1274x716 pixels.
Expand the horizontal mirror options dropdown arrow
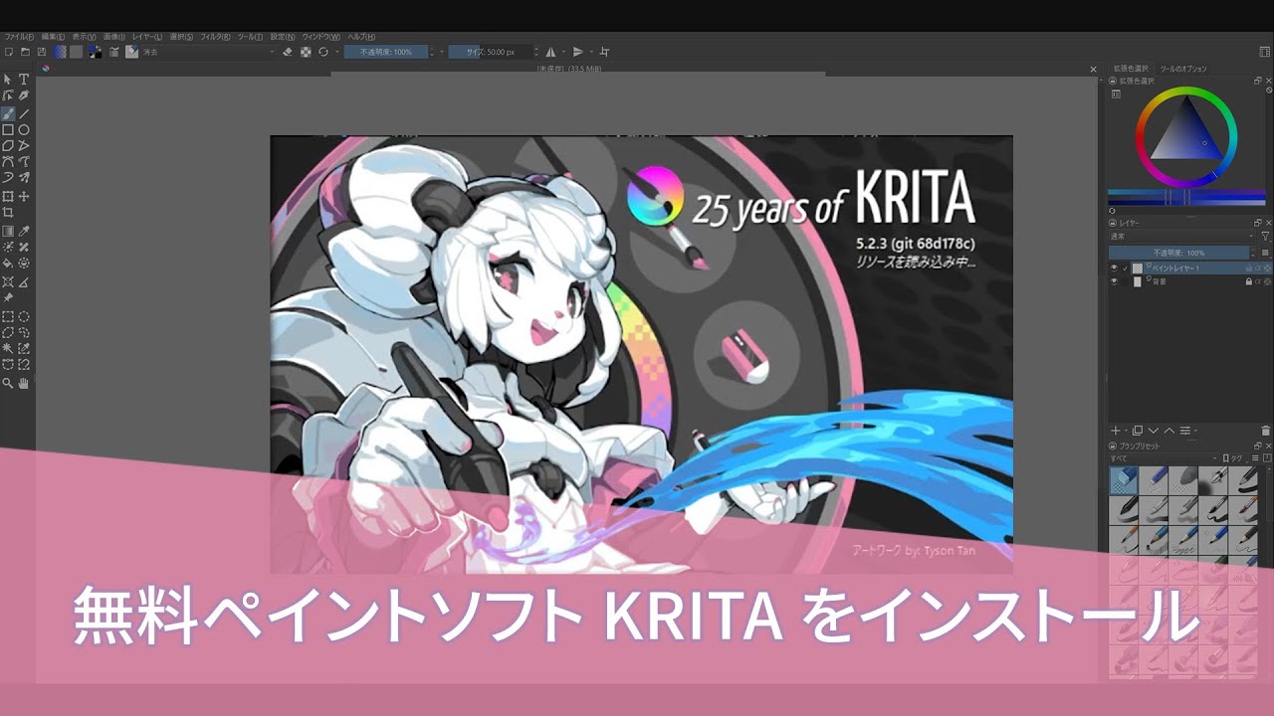pos(563,51)
